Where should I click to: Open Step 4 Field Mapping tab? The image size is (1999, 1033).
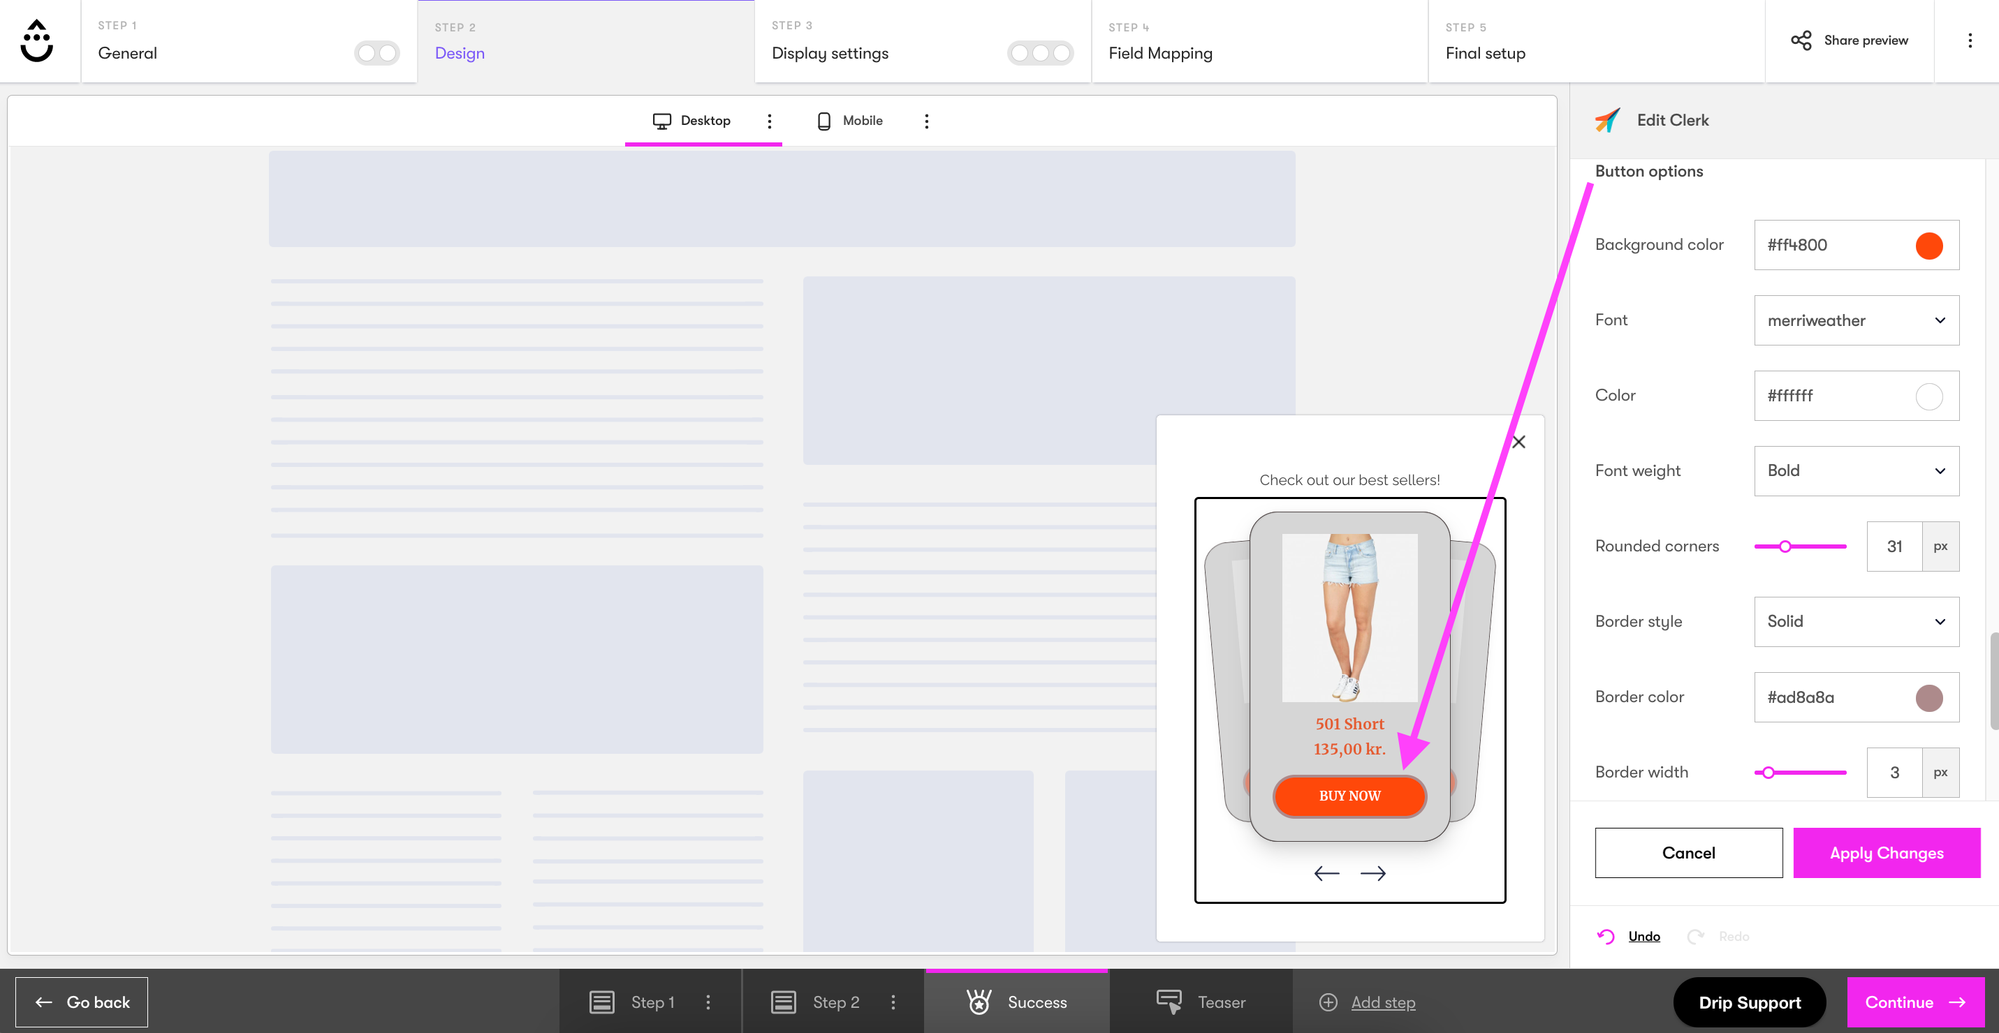point(1259,41)
